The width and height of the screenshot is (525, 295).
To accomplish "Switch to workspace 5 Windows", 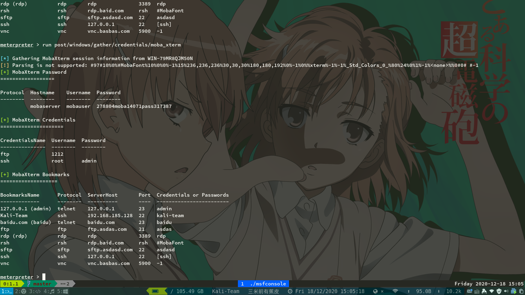I will [63, 291].
